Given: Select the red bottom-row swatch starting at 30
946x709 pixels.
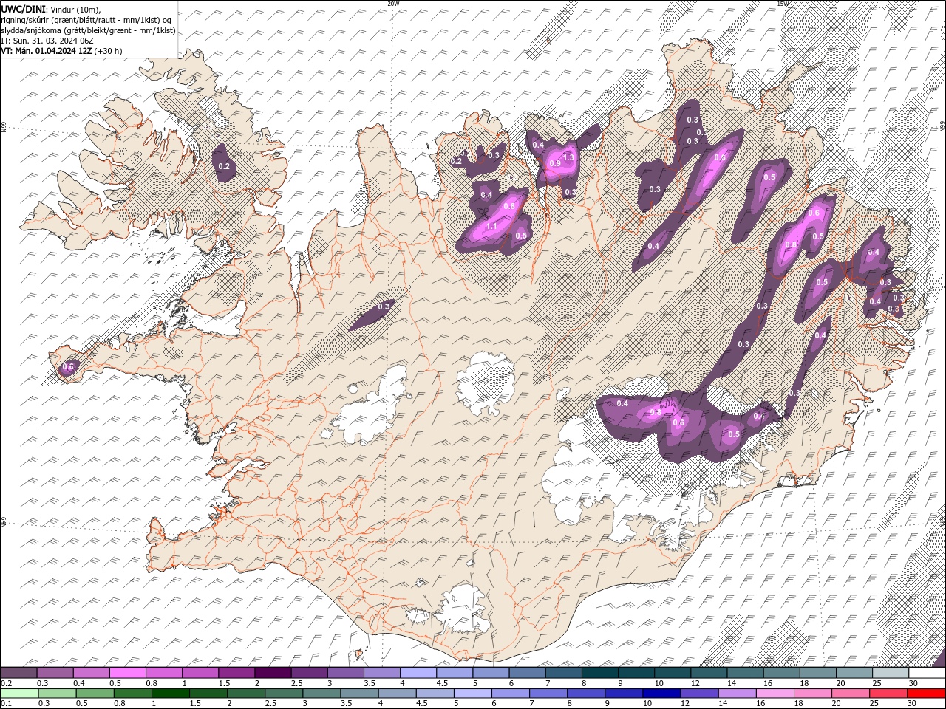Looking at the screenshot, I should [925, 693].
